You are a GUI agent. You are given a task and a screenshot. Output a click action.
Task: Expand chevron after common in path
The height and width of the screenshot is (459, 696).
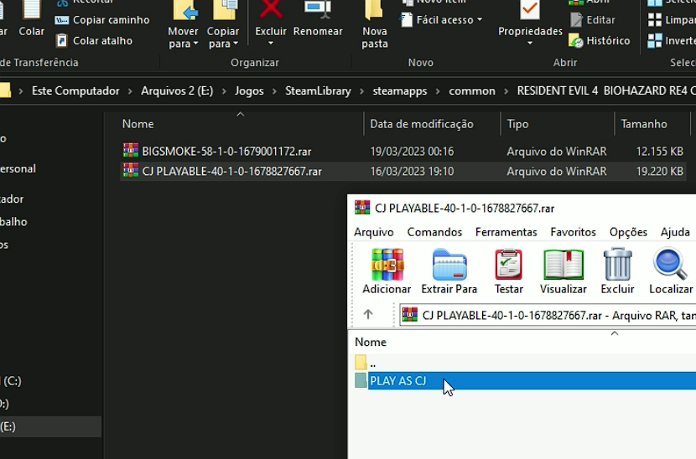506,91
